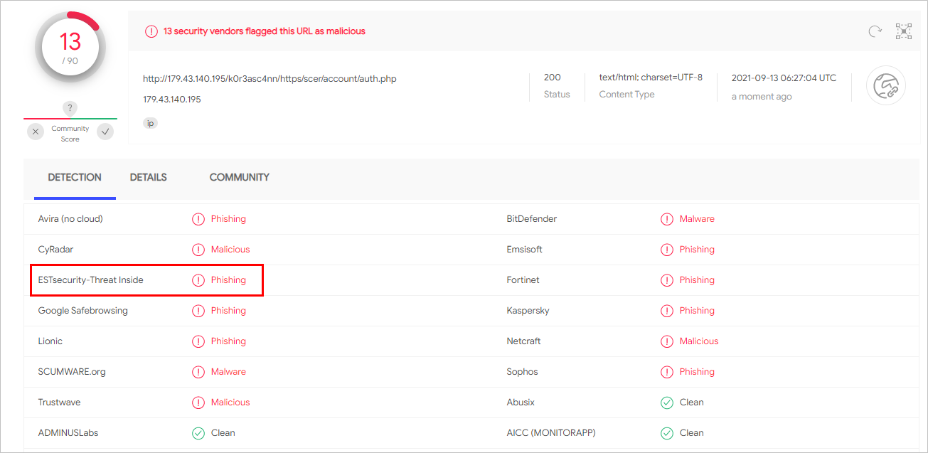Click the community score question mark
This screenshot has height=453, width=928.
click(70, 109)
